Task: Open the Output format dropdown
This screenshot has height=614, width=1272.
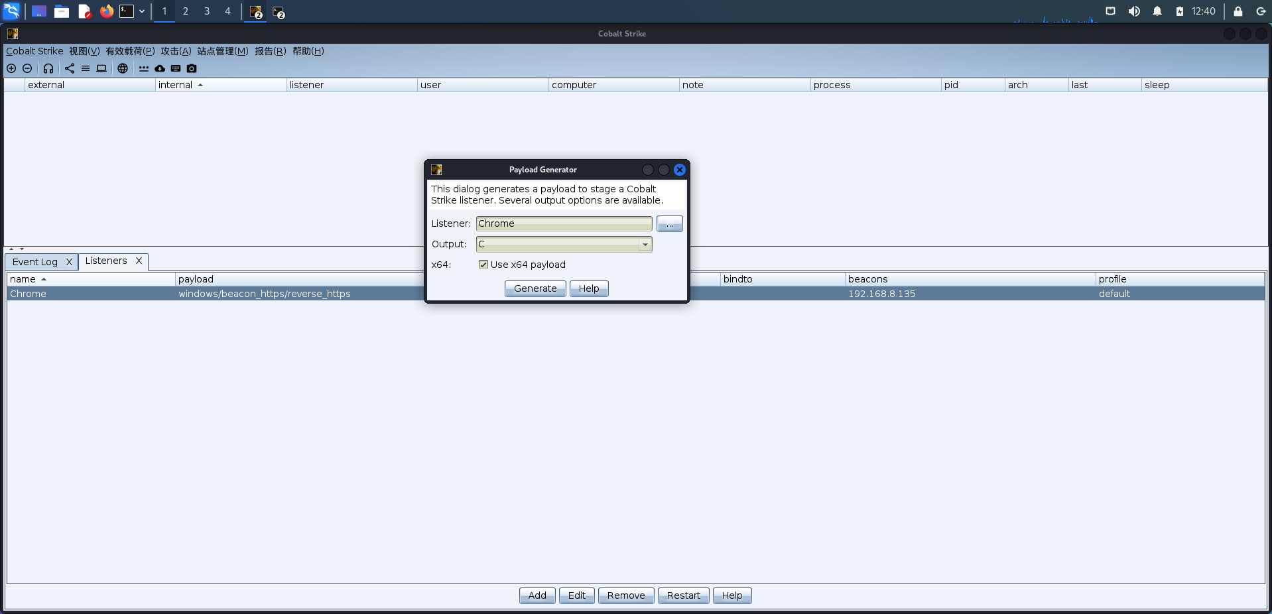Action: click(x=564, y=244)
